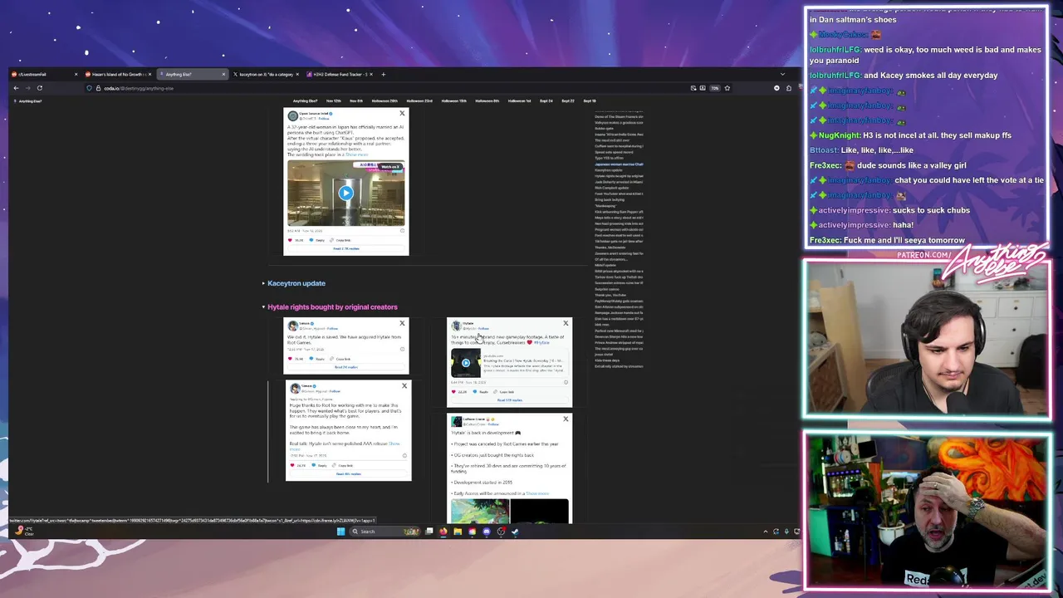Open Firefox from the taskbar

click(443, 532)
